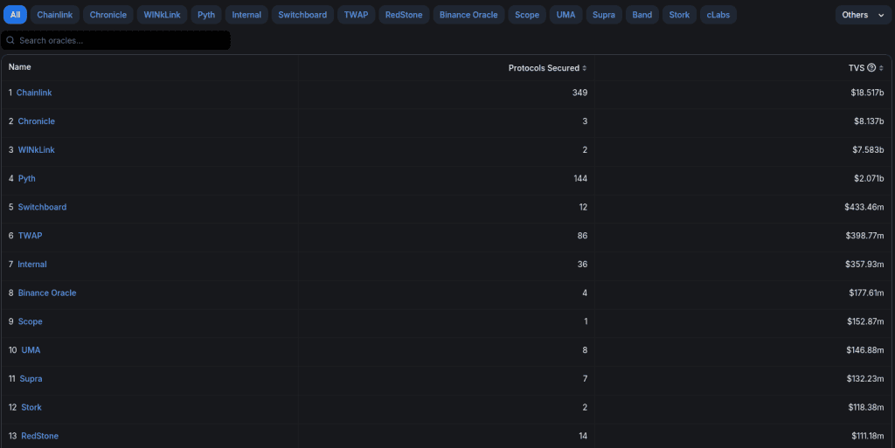
Task: Click Scope's $152.87m TVS value
Action: (x=865, y=321)
